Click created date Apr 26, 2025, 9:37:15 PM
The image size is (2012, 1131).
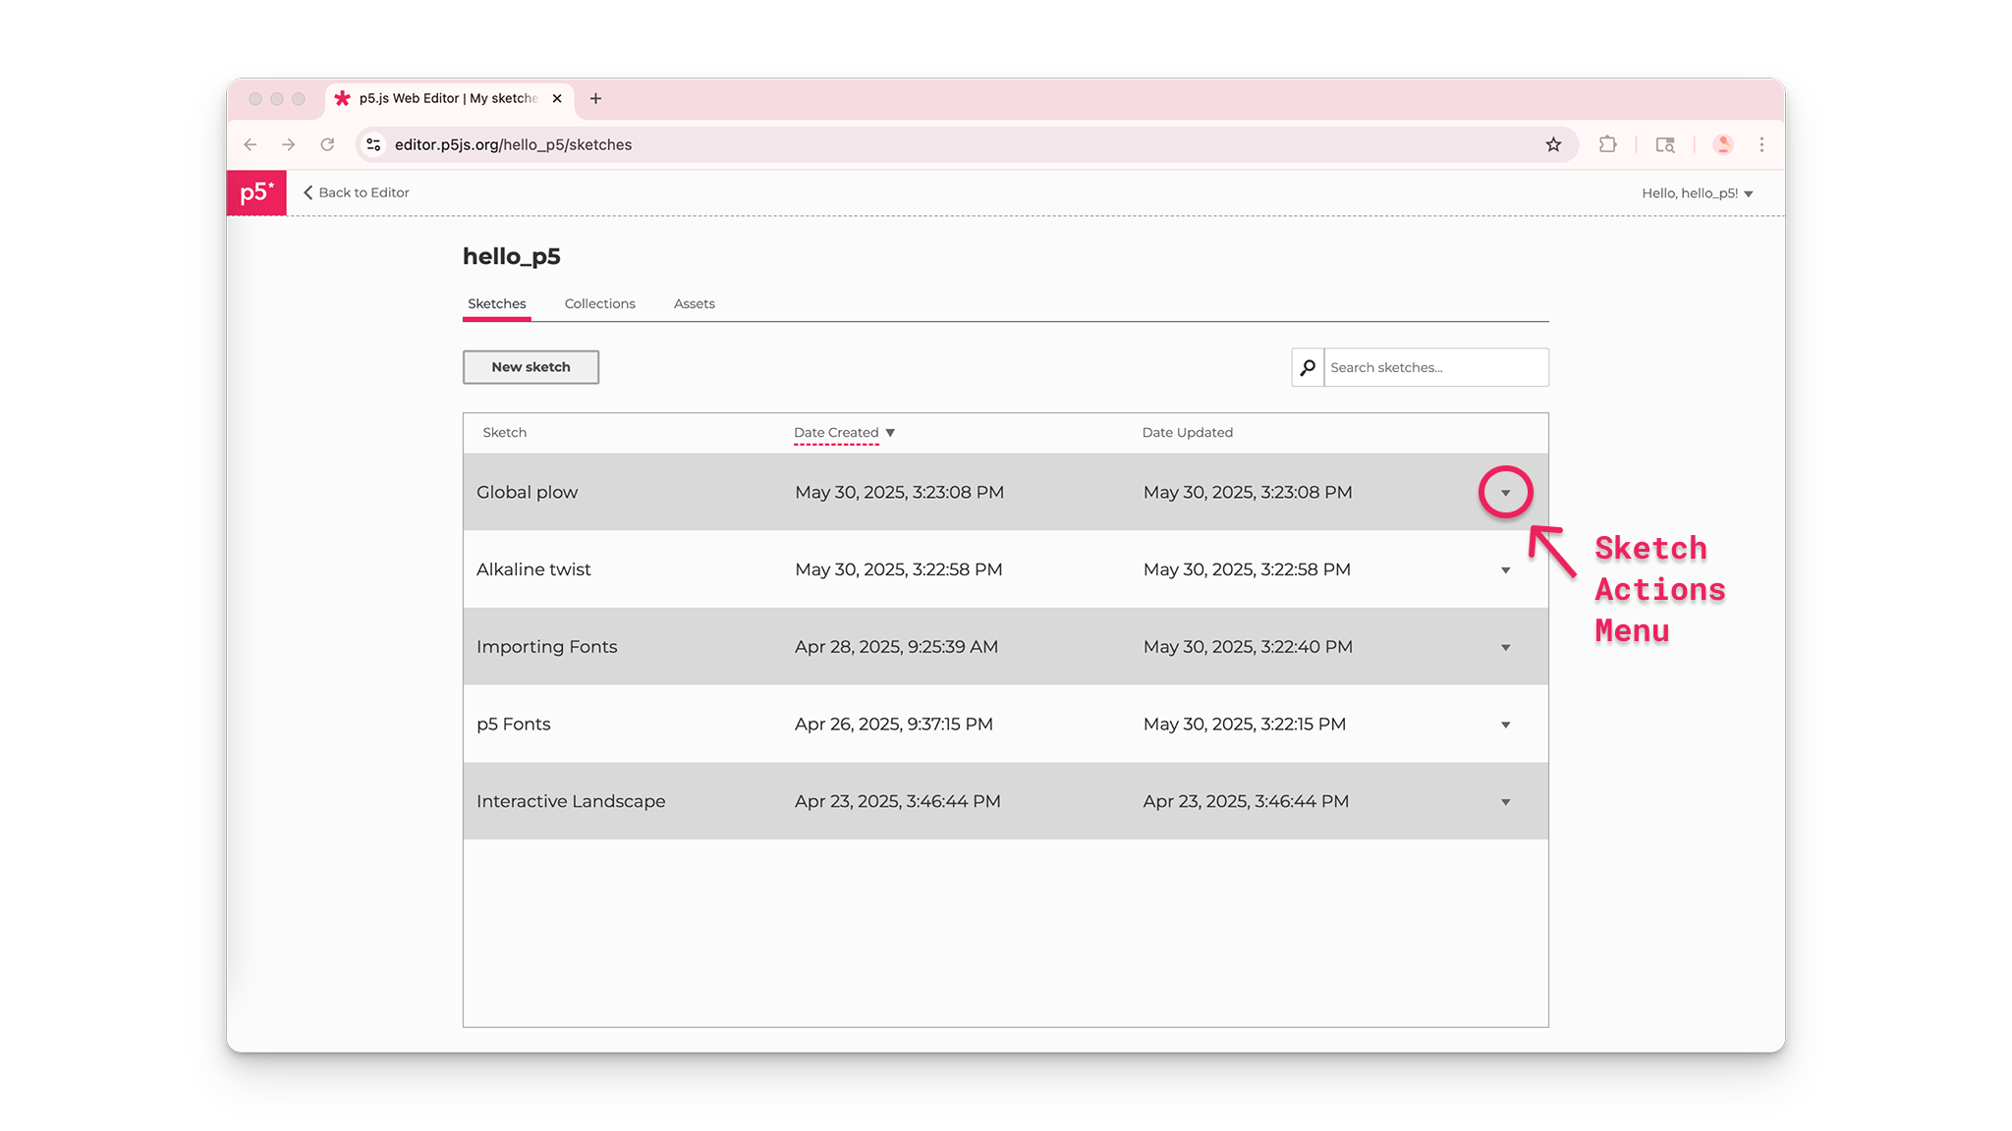pos(893,724)
